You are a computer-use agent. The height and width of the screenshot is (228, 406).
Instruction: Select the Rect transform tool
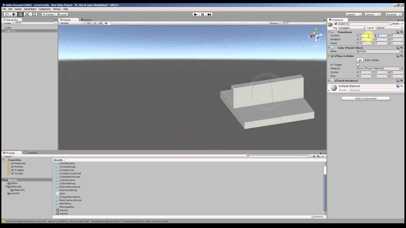pyautogui.click(x=34, y=14)
